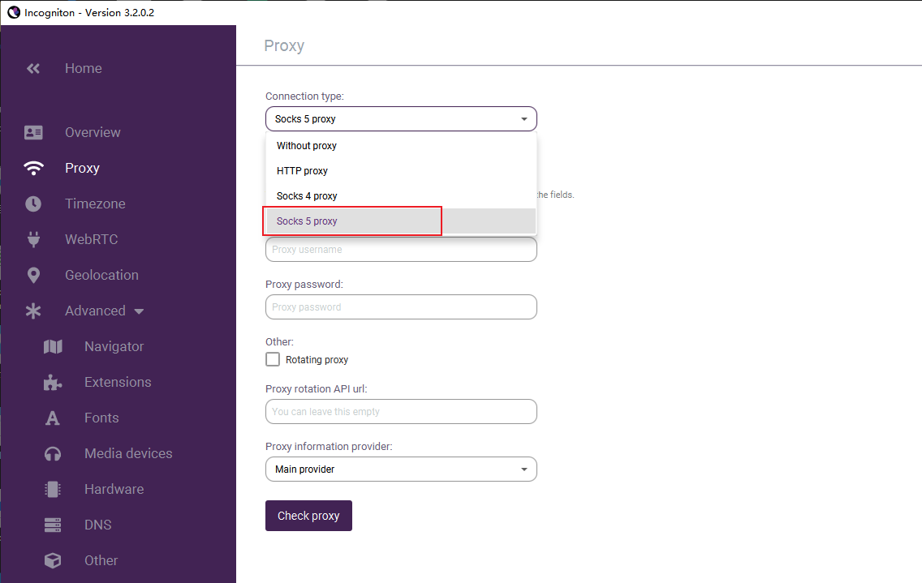Click the double-chevron collapse sidebar icon
The height and width of the screenshot is (583, 922).
tap(33, 69)
